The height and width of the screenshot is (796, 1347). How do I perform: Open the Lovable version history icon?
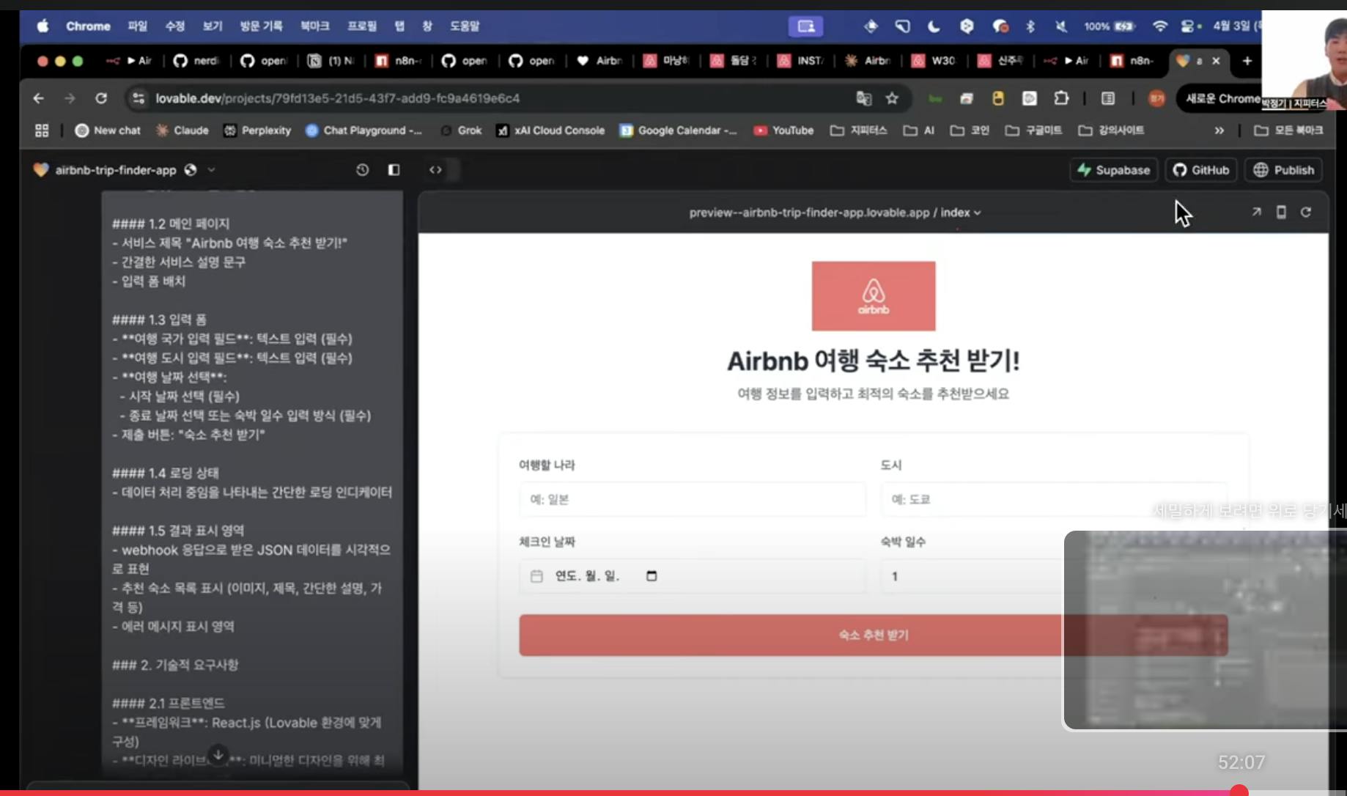(362, 170)
